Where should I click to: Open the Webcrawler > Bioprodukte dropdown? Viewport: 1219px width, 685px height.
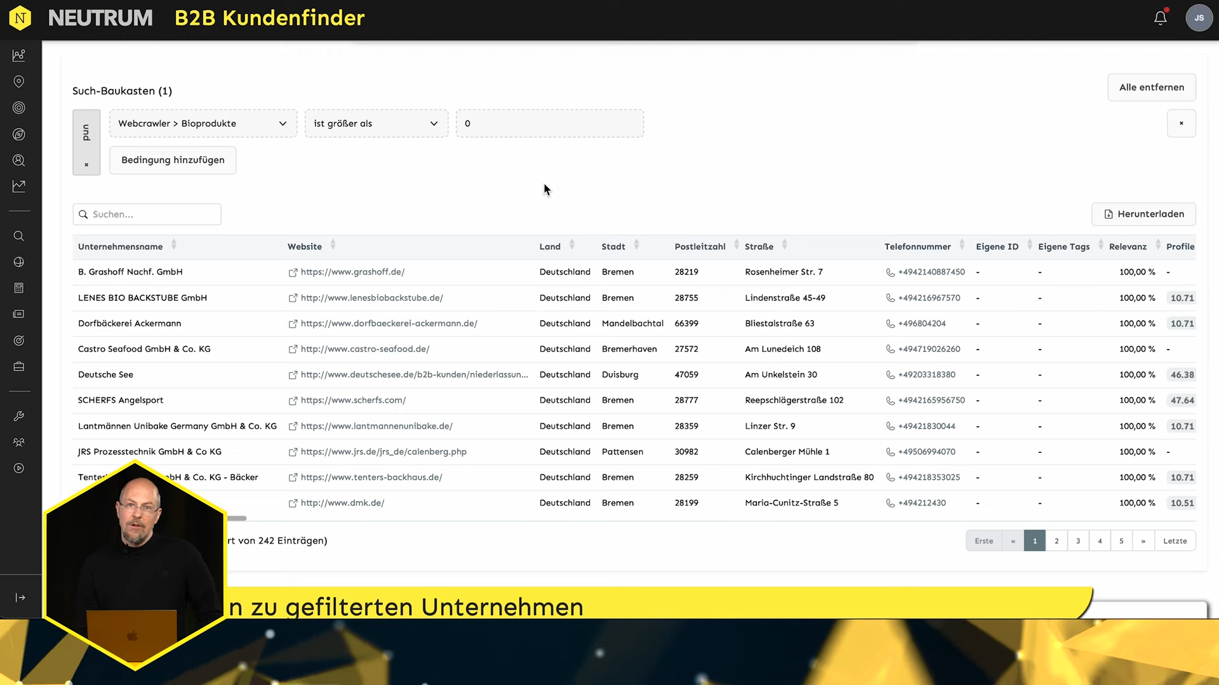[203, 123]
